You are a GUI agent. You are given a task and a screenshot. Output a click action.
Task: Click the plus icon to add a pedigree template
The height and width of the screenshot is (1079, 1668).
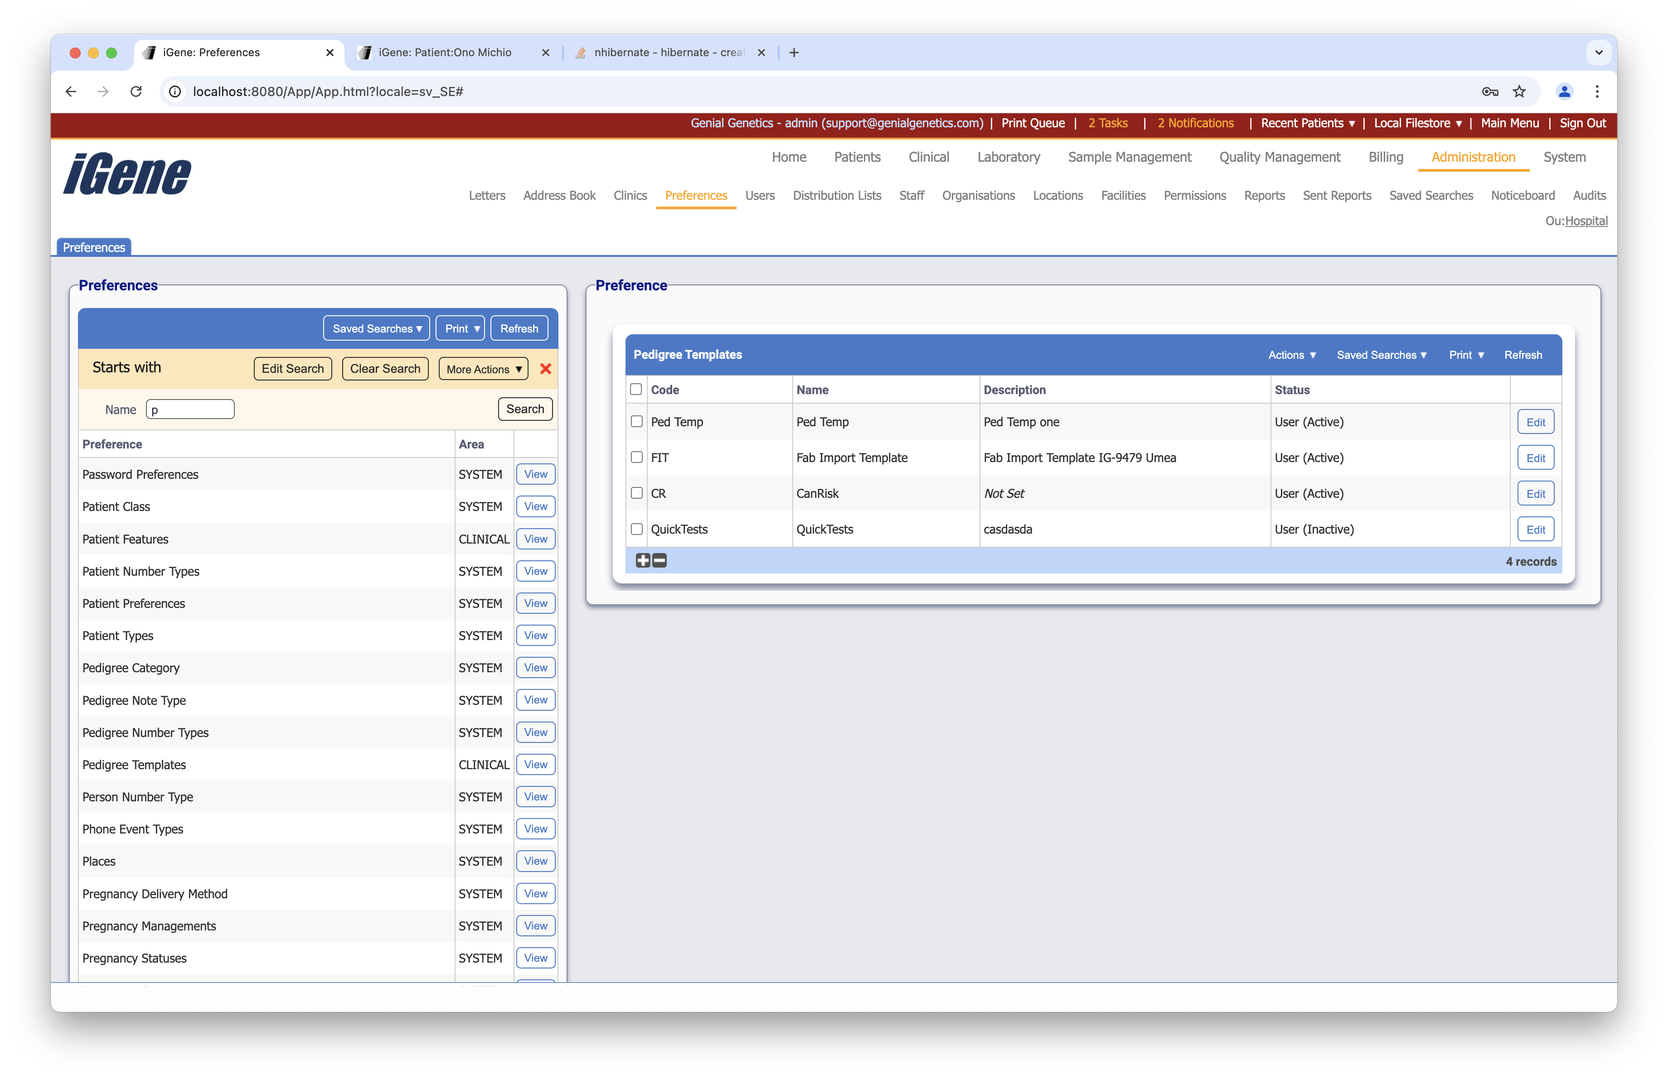click(x=643, y=560)
